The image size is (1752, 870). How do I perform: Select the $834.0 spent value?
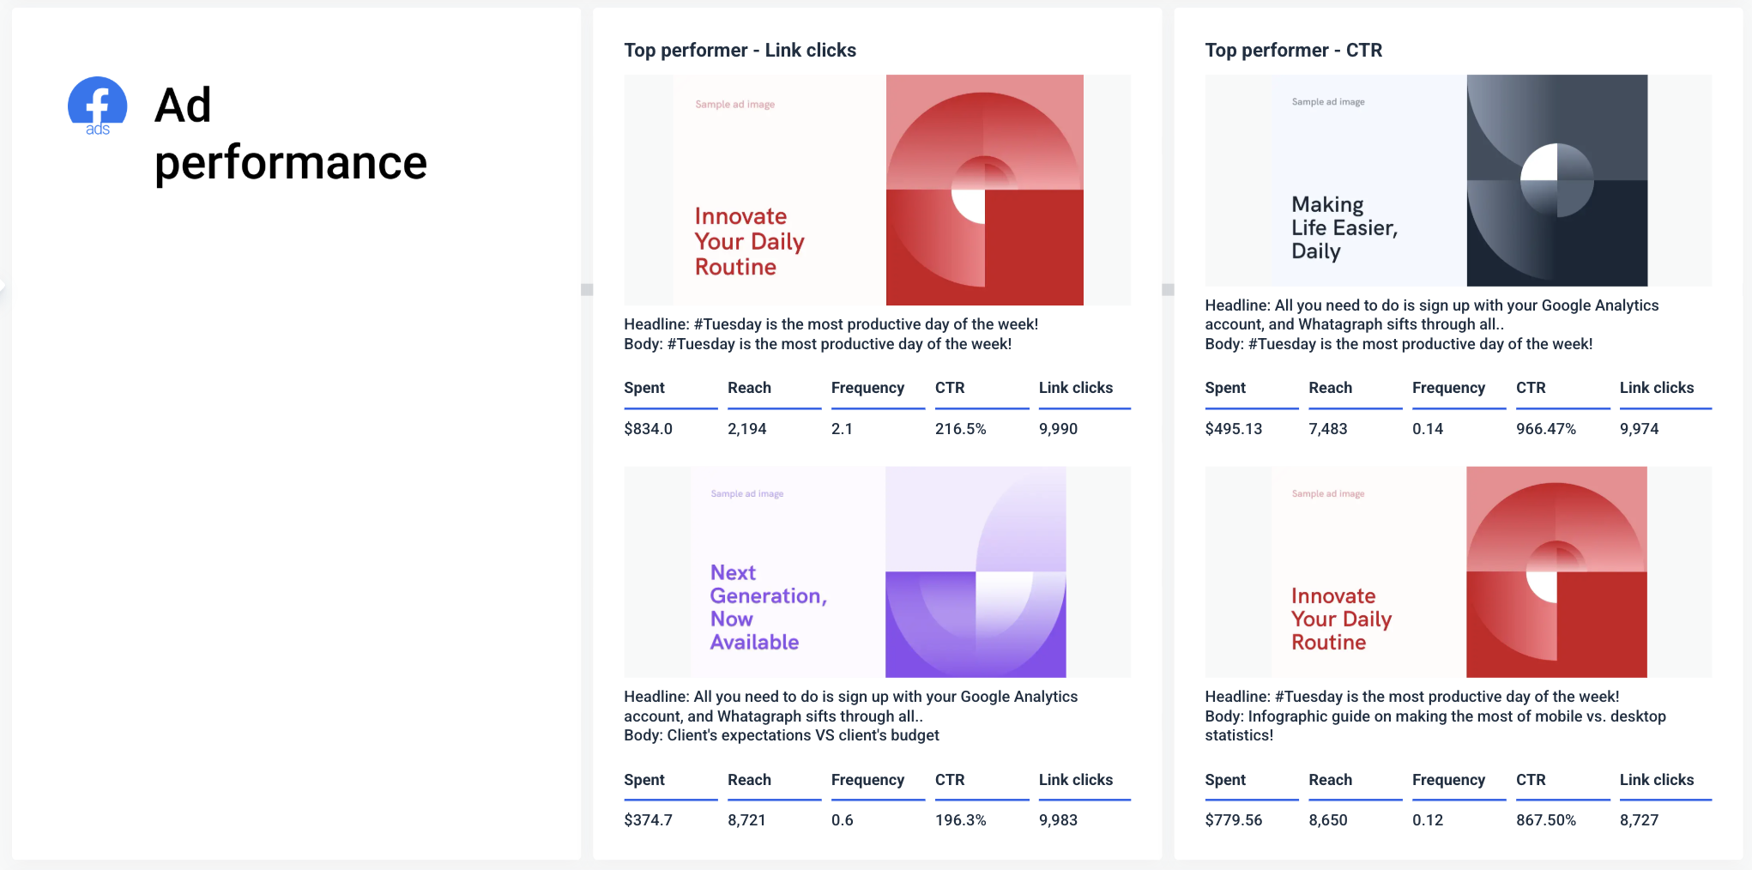click(x=648, y=429)
